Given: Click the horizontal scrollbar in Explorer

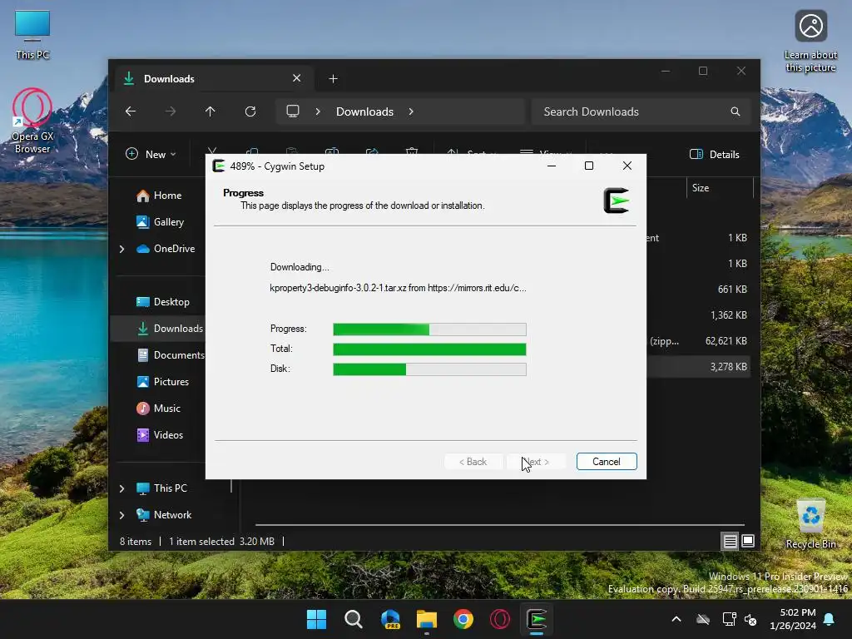Looking at the screenshot, I should coord(500,525).
